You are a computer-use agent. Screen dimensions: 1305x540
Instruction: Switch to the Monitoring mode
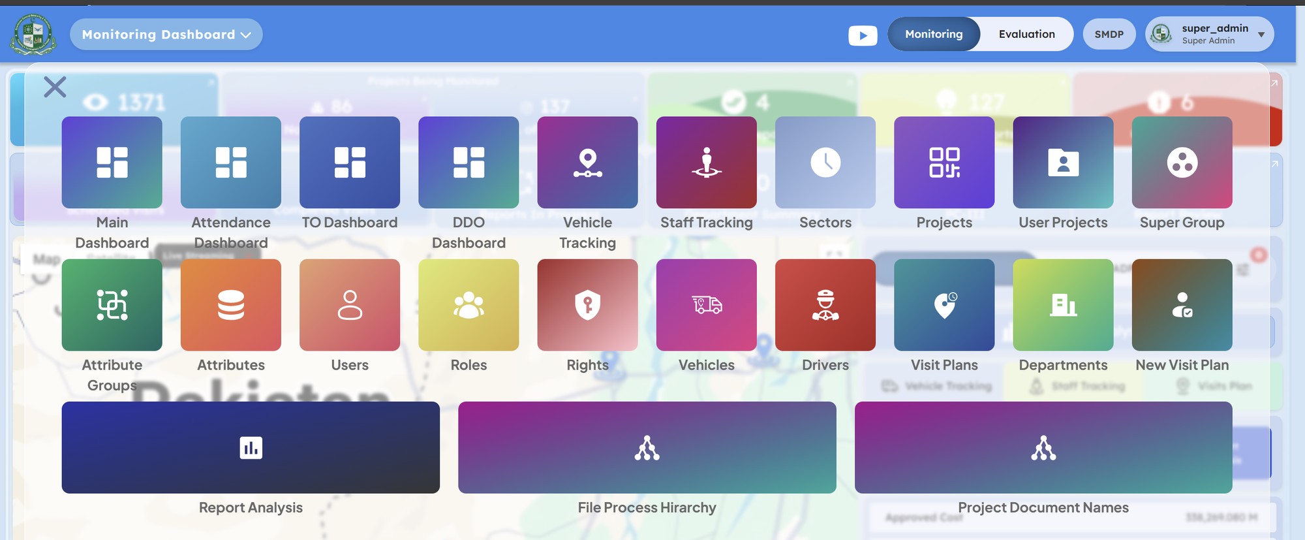[934, 34]
